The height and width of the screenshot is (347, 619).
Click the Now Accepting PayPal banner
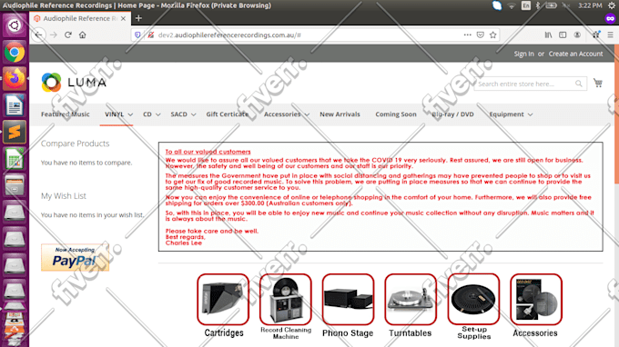pos(75,257)
